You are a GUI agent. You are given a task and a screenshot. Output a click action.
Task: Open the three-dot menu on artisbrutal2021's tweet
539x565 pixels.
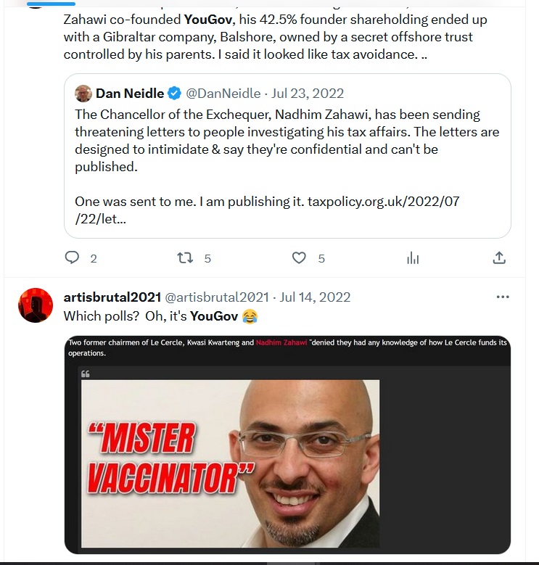(503, 297)
